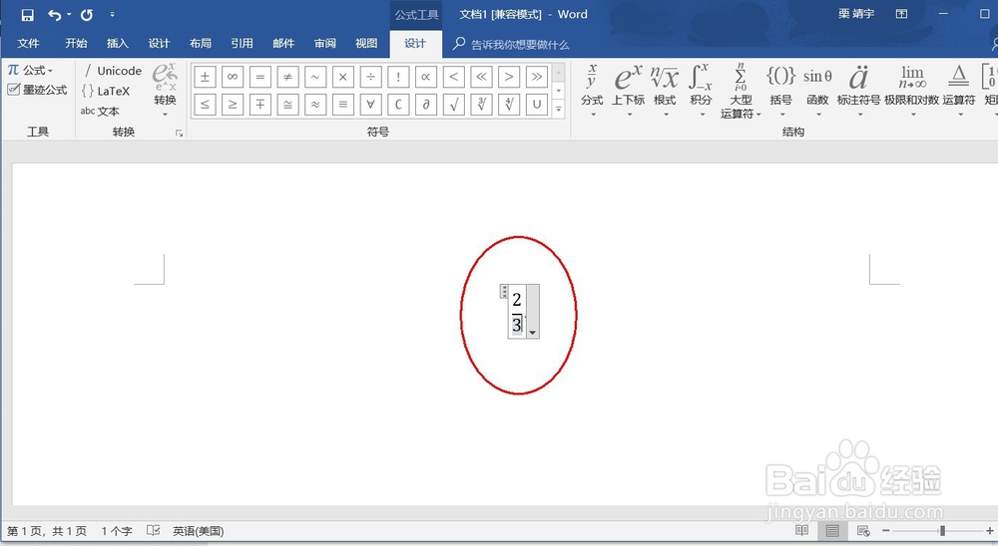Switch to the 开始 Home tab
The width and height of the screenshot is (998, 546).
[x=76, y=43]
